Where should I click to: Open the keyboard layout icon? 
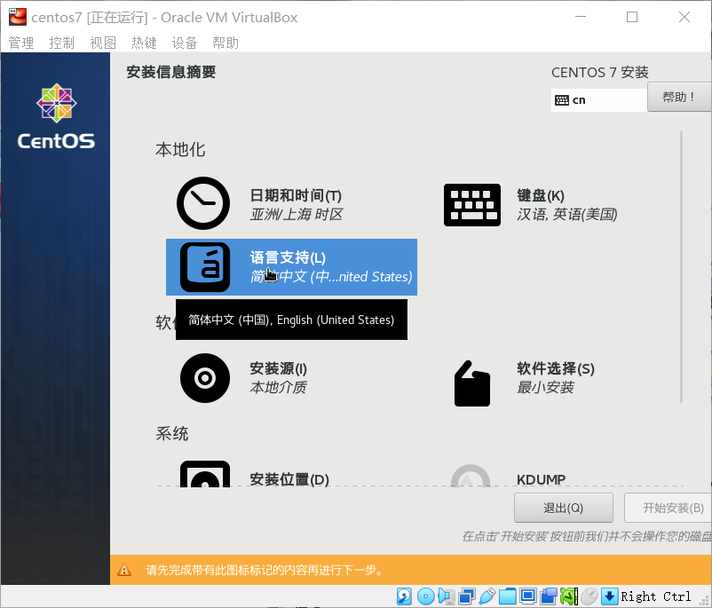click(x=472, y=205)
